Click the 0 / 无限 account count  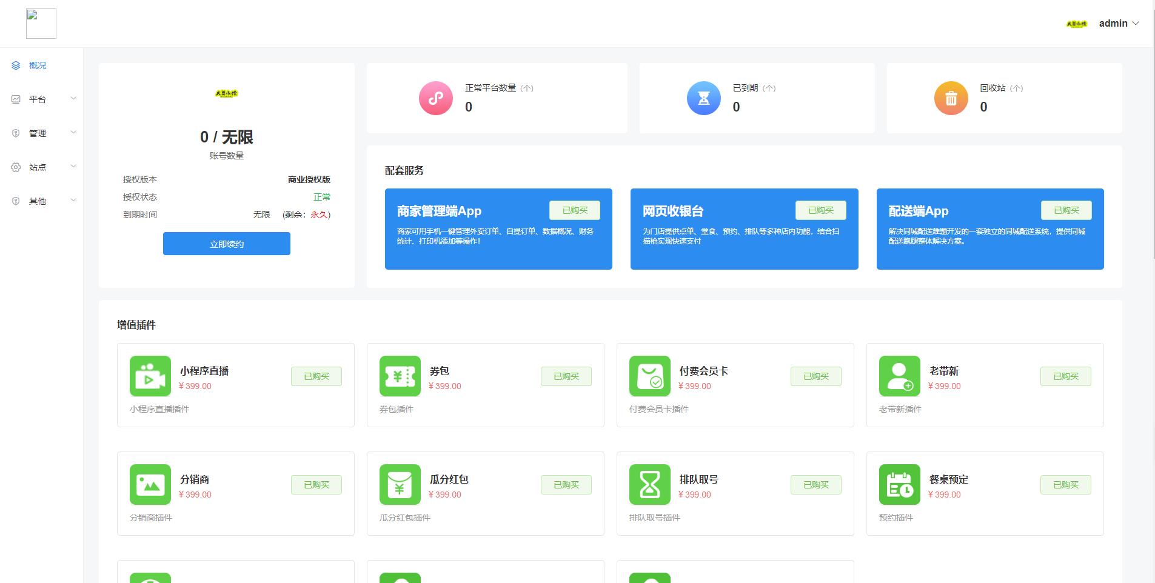(227, 137)
